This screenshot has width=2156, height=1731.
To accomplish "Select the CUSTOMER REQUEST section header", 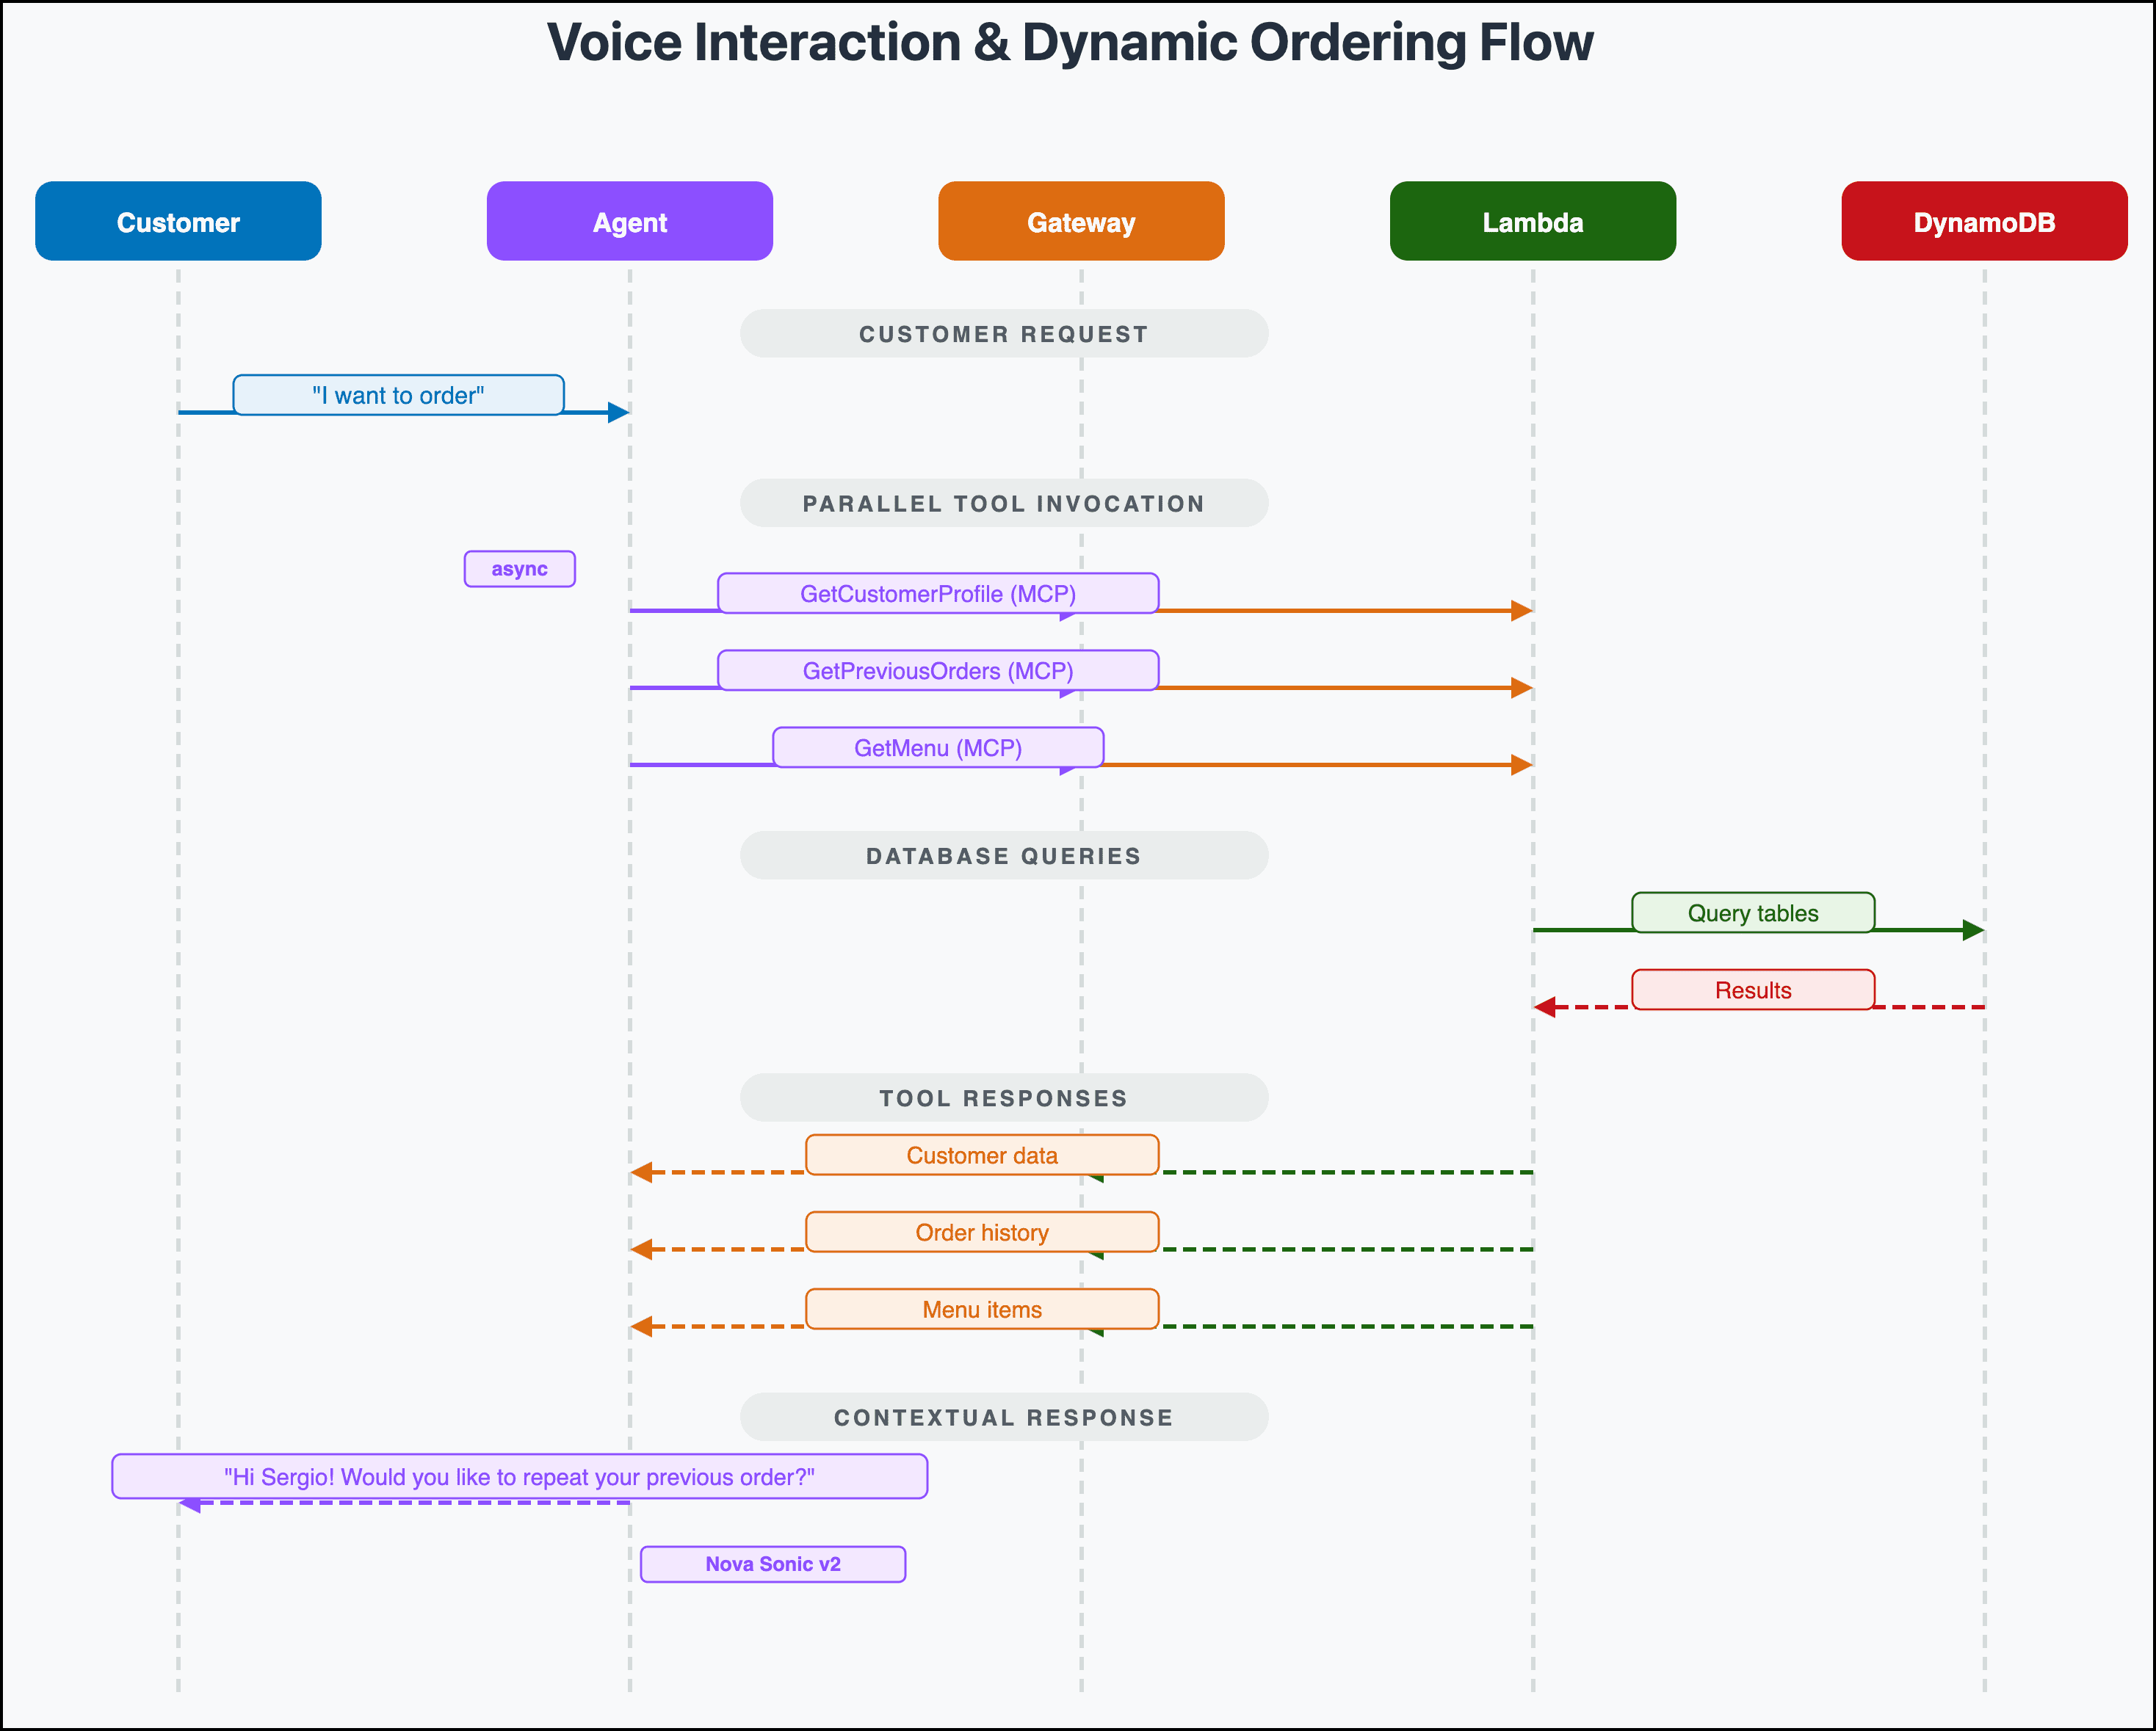I will pyautogui.click(x=1003, y=334).
